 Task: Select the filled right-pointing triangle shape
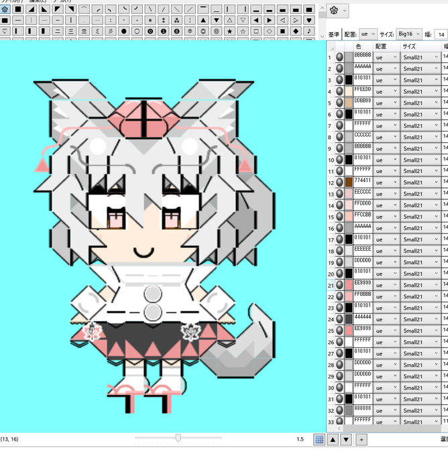[270, 20]
